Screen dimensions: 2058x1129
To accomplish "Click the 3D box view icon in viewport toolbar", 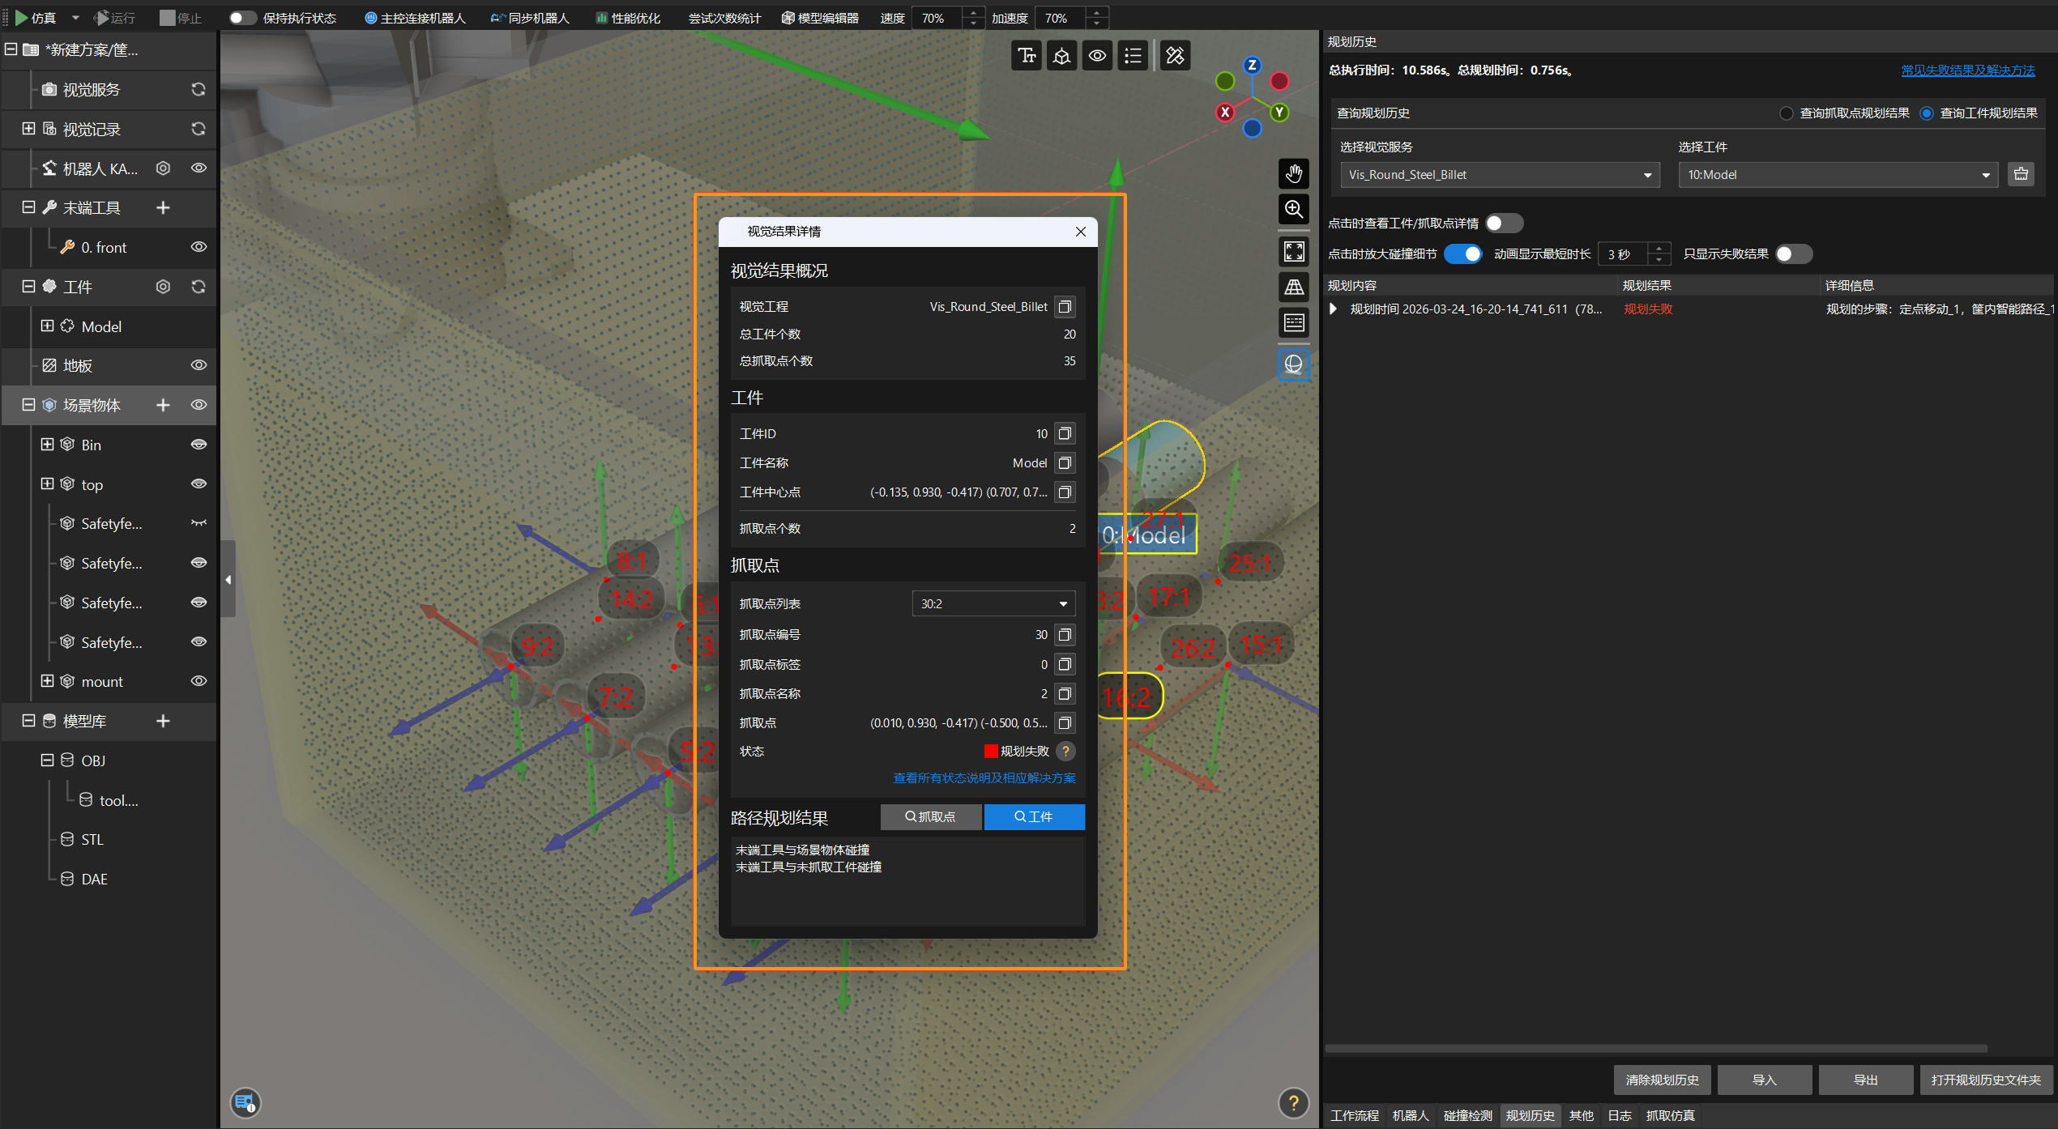I will pos(1061,55).
